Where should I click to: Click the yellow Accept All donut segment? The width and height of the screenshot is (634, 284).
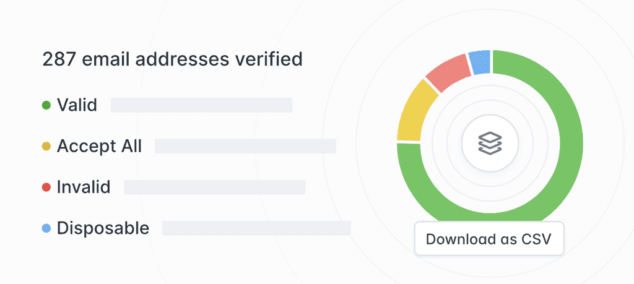412,113
